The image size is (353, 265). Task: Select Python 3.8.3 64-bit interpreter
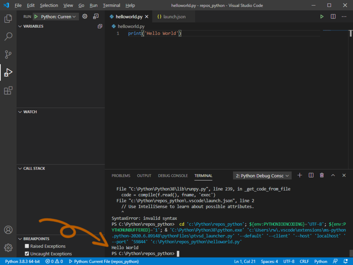point(23,261)
